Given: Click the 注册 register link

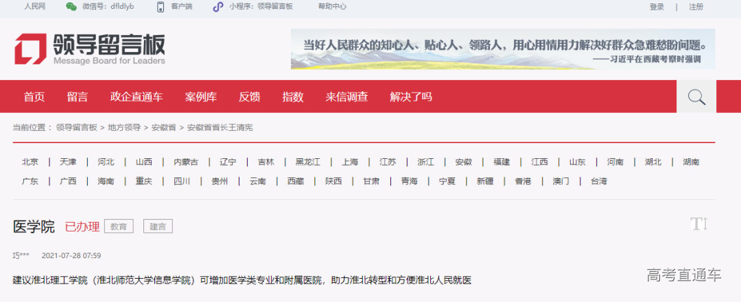Looking at the screenshot, I should point(696,7).
